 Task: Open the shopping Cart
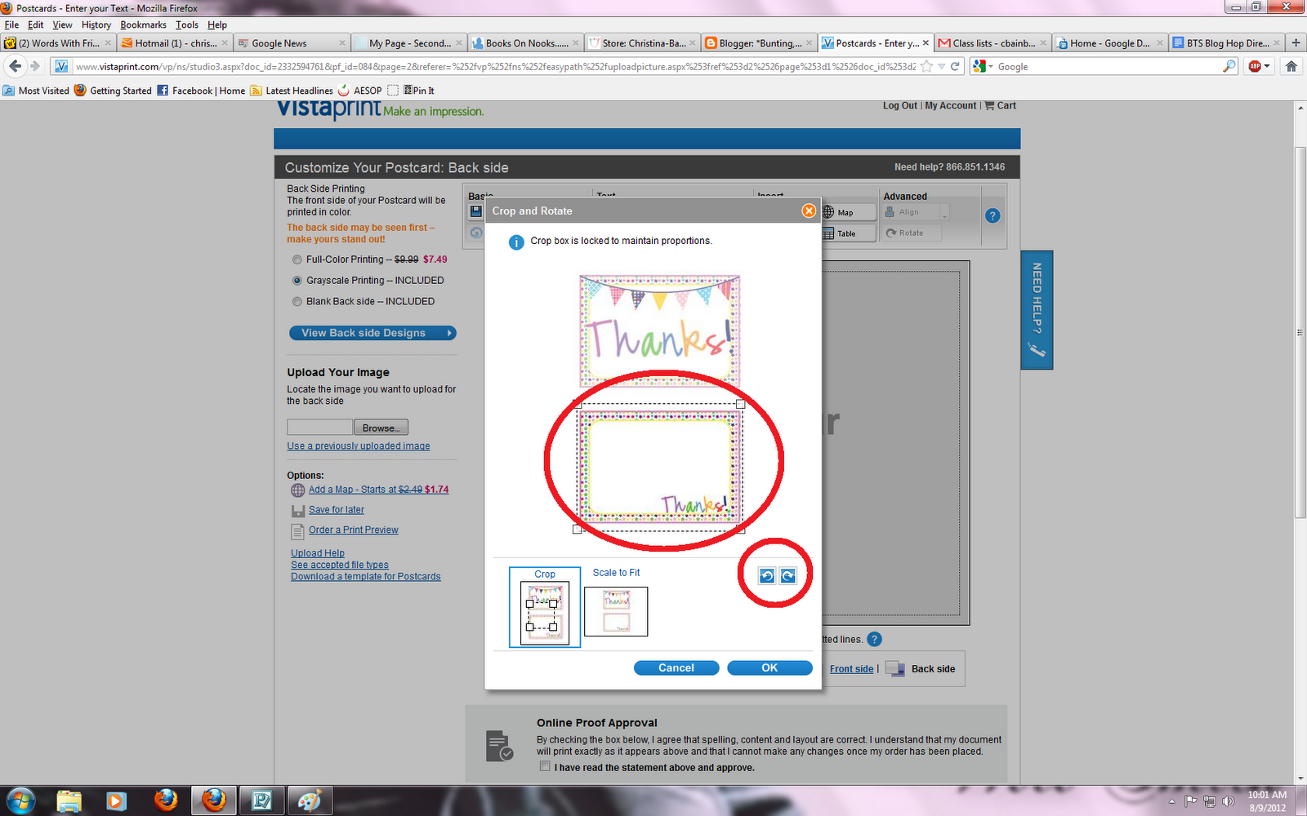[x=1001, y=105]
